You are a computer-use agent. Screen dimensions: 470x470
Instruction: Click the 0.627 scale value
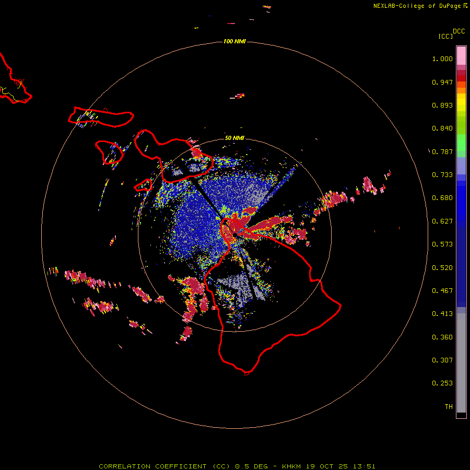(442, 221)
